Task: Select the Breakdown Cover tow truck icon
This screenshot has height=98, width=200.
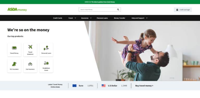Action: pos(46,63)
